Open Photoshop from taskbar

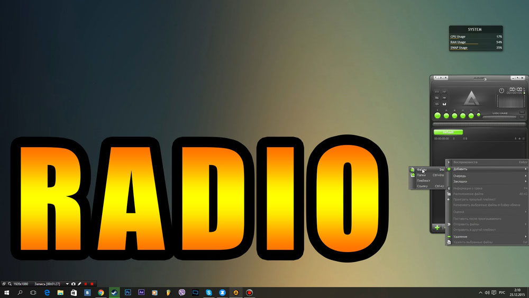tap(128, 293)
